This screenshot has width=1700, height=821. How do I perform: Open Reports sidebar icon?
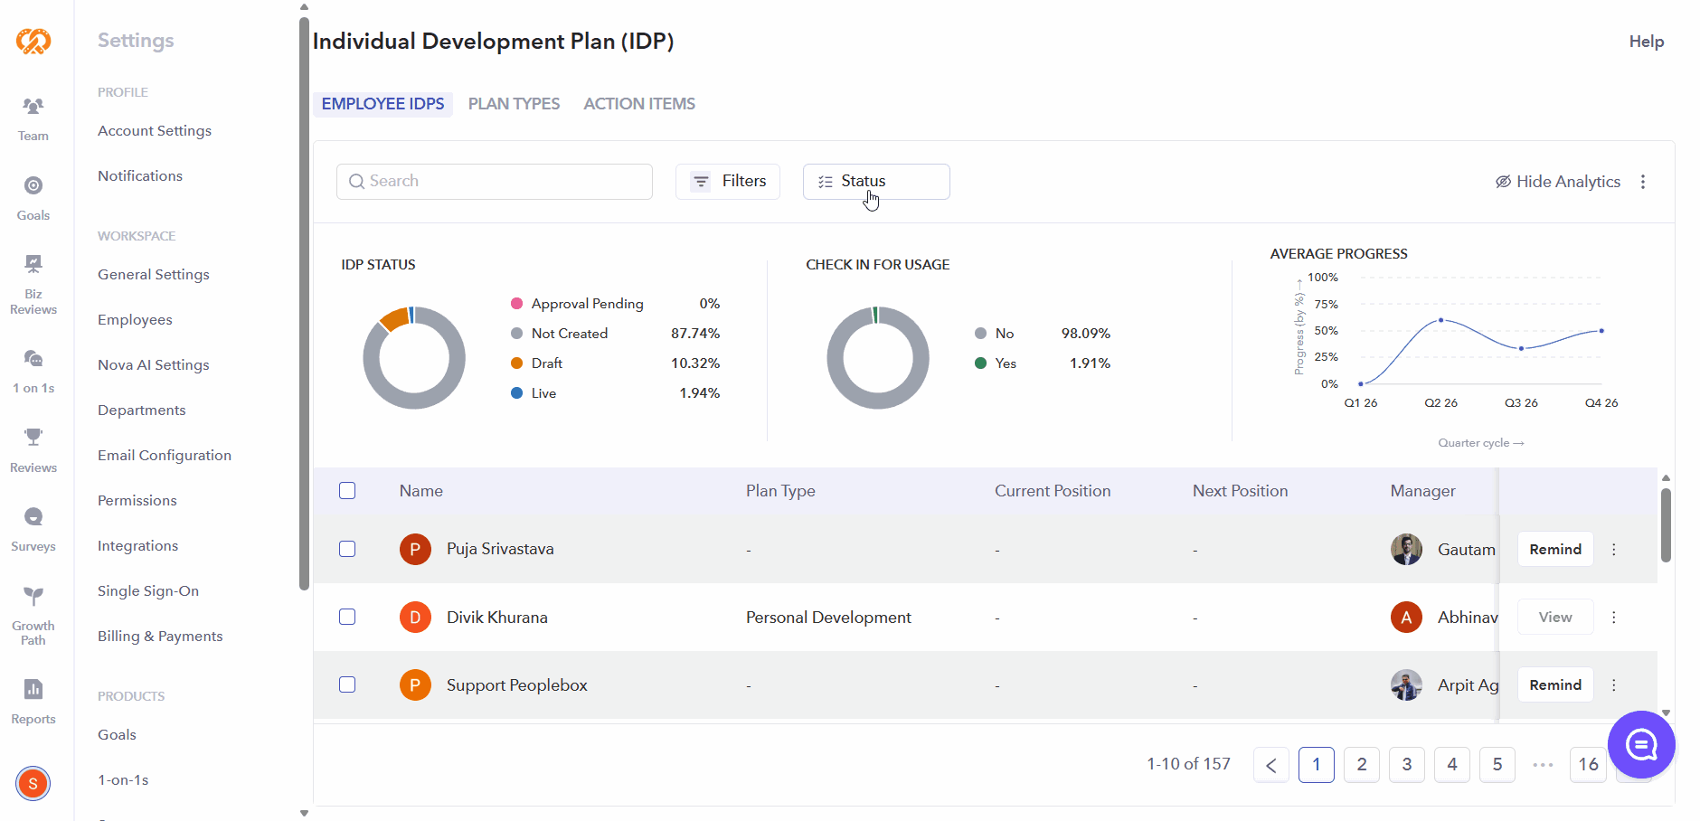coord(33,703)
